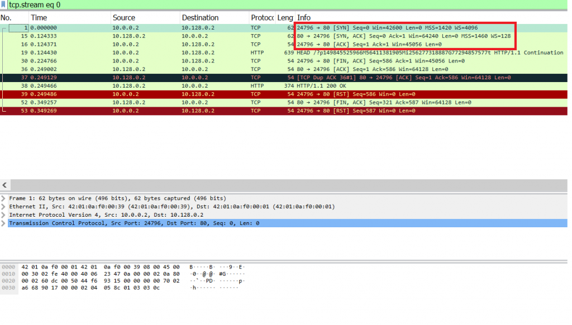
Task: Click the filter bookmark icon
Action: 4,4
